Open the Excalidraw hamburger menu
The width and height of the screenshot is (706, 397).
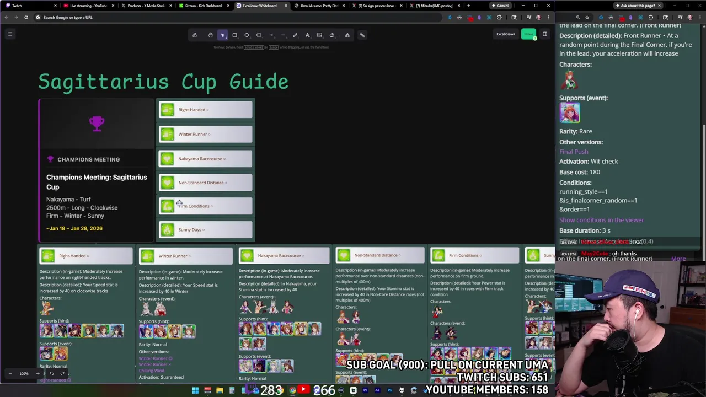coord(10,34)
